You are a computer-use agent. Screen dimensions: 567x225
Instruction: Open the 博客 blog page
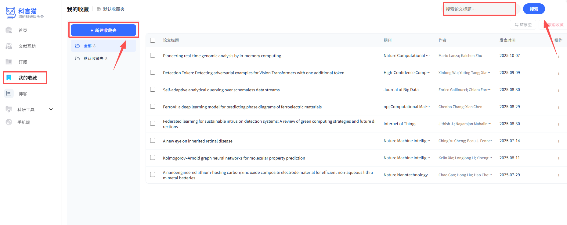pos(23,94)
